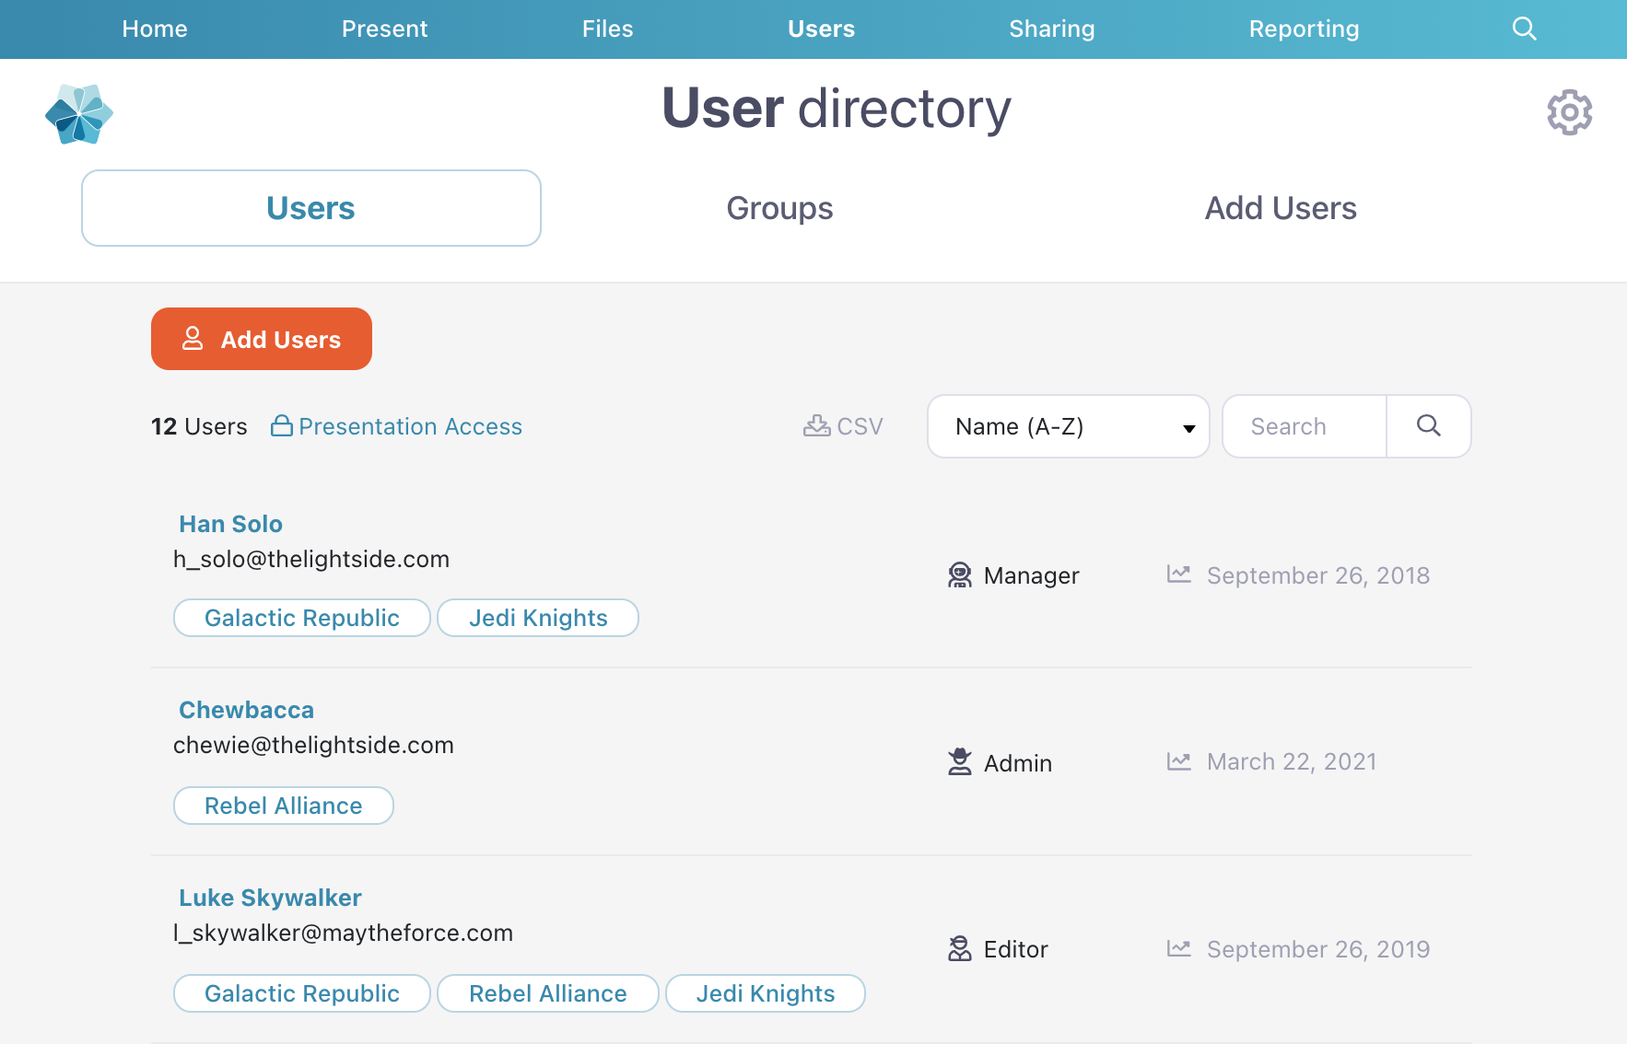
Task: Open Luke Skywalker's user profile link
Action: pos(270,898)
